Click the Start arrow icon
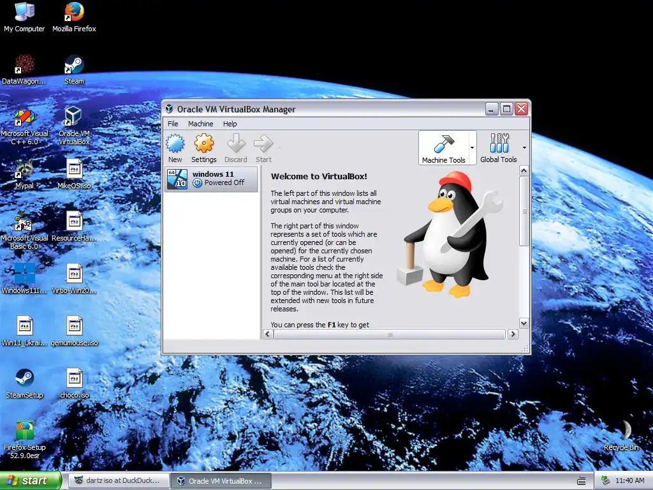Screen dimensions: 653x490 [x=263, y=144]
